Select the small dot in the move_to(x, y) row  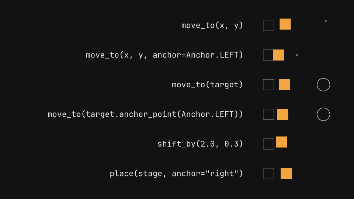(326, 21)
